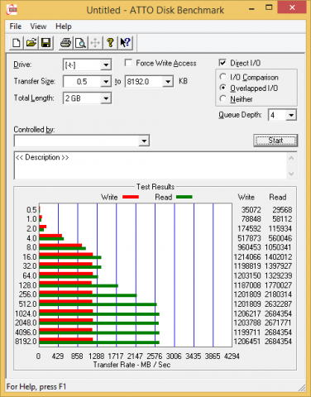Expand the Controlled by dropdown
The width and height of the screenshot is (311, 397).
(144, 141)
